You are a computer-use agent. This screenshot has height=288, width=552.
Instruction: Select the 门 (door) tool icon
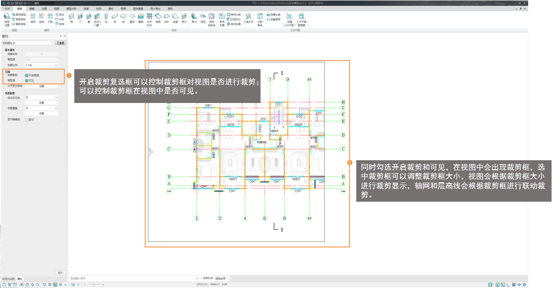80,18
